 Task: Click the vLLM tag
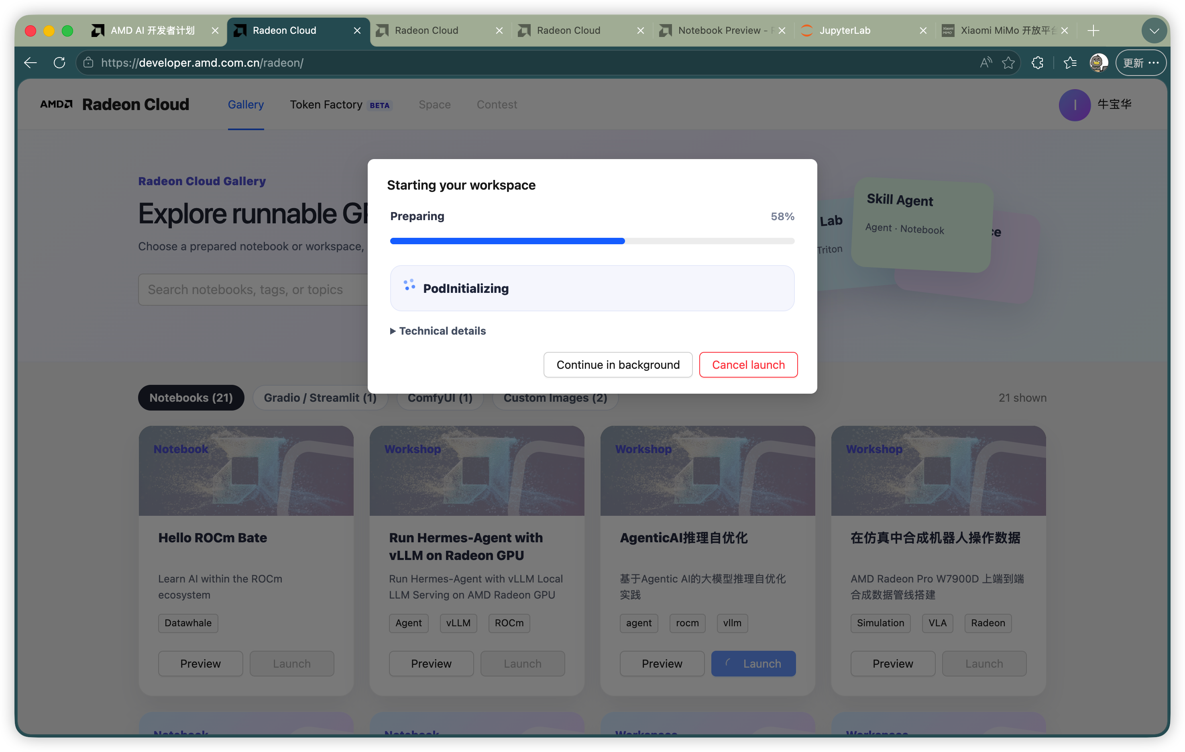(458, 623)
